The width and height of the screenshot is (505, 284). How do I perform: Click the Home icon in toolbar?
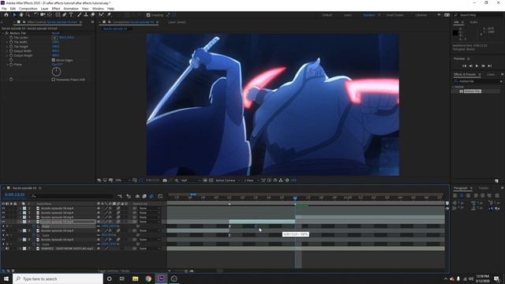coord(6,15)
